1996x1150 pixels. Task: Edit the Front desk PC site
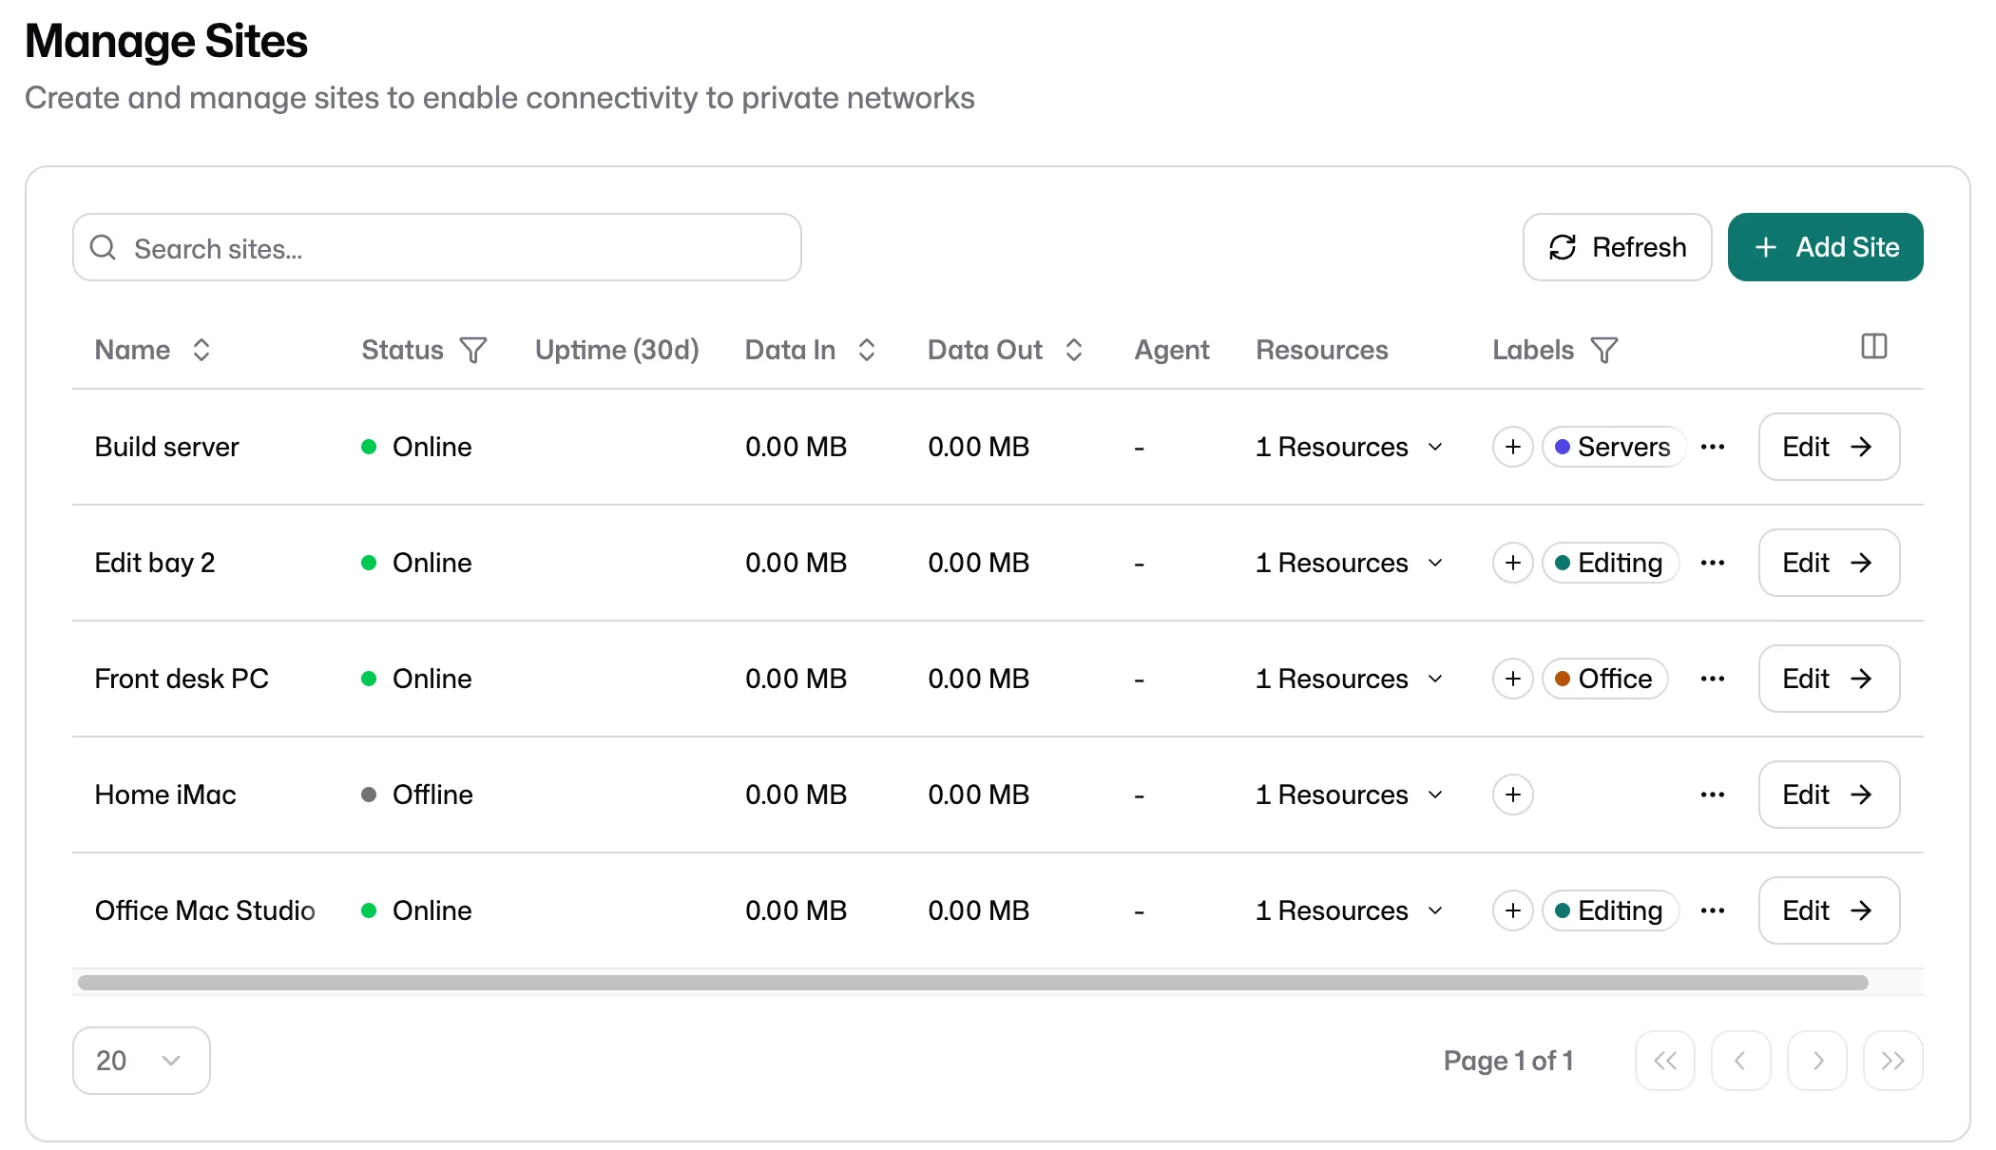pos(1829,679)
